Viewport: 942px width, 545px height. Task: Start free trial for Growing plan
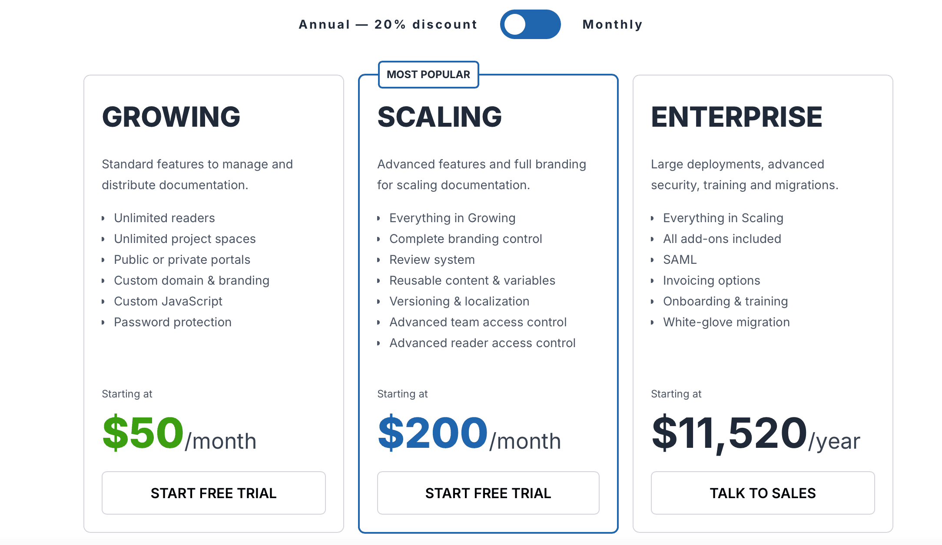[x=213, y=493]
